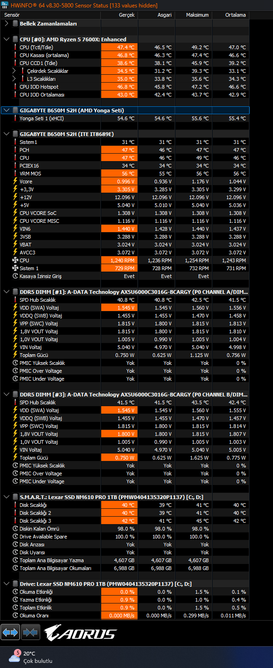Click clock icon of Kasaya İzinsiz Giriş
This screenshot has height=668, width=273.
14,276
